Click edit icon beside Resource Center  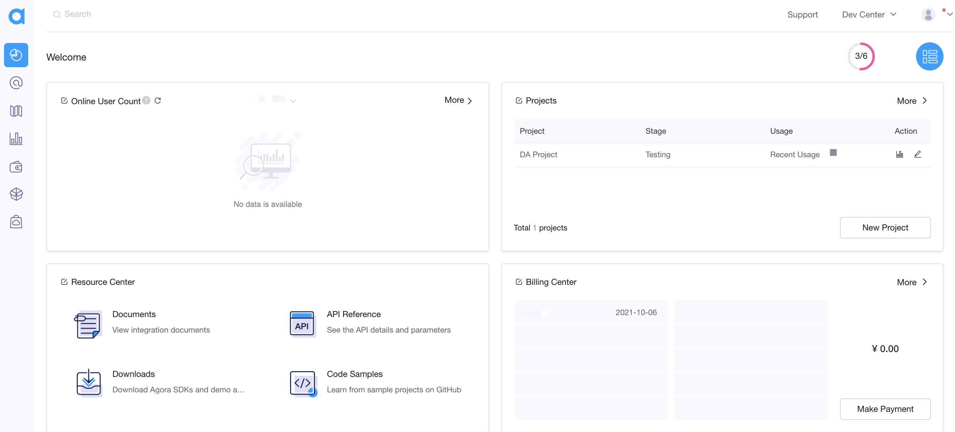point(64,282)
